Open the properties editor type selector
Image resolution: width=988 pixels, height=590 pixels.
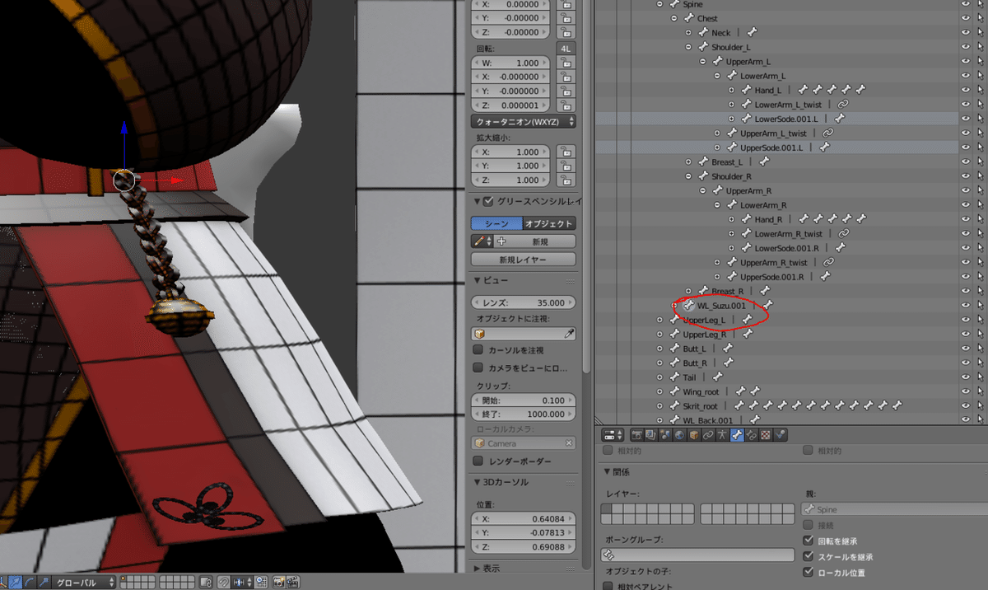coord(613,434)
